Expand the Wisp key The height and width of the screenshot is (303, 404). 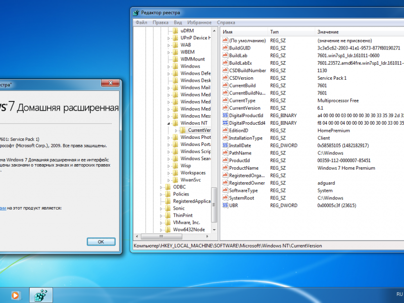169,166
